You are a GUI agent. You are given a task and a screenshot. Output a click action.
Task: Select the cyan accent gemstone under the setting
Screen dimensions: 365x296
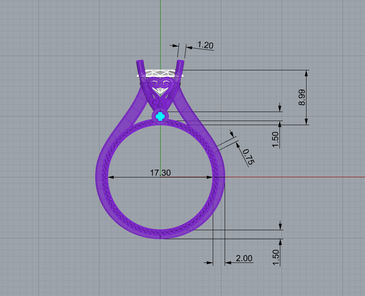pos(160,116)
